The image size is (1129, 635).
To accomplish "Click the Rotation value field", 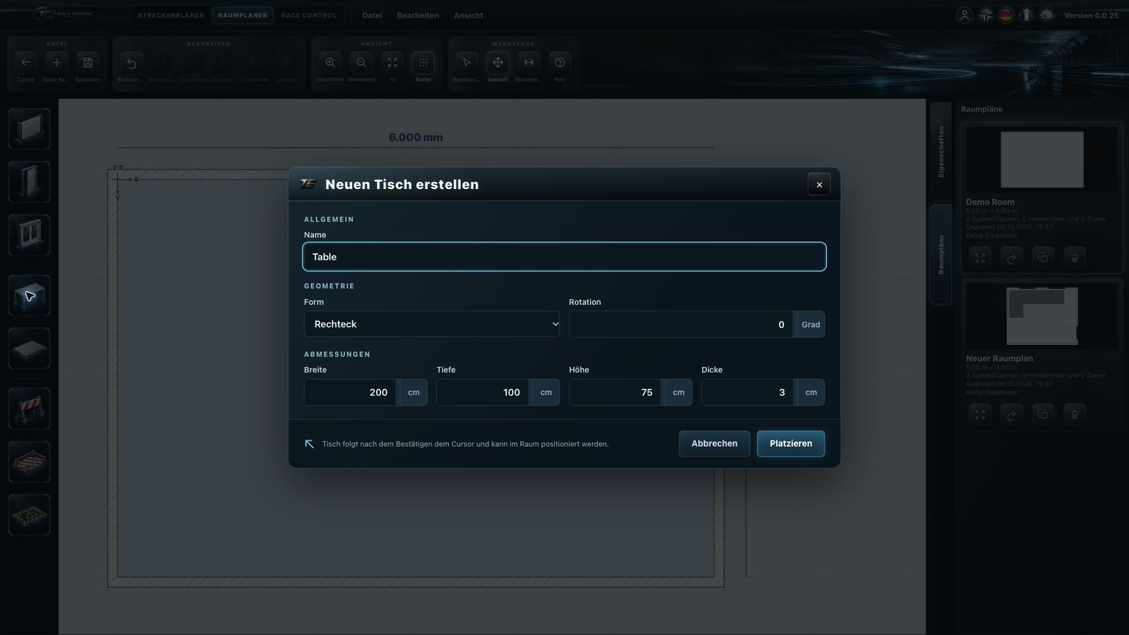I will [x=681, y=324].
